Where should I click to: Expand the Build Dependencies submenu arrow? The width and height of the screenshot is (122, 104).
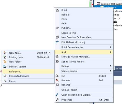point(111,47)
